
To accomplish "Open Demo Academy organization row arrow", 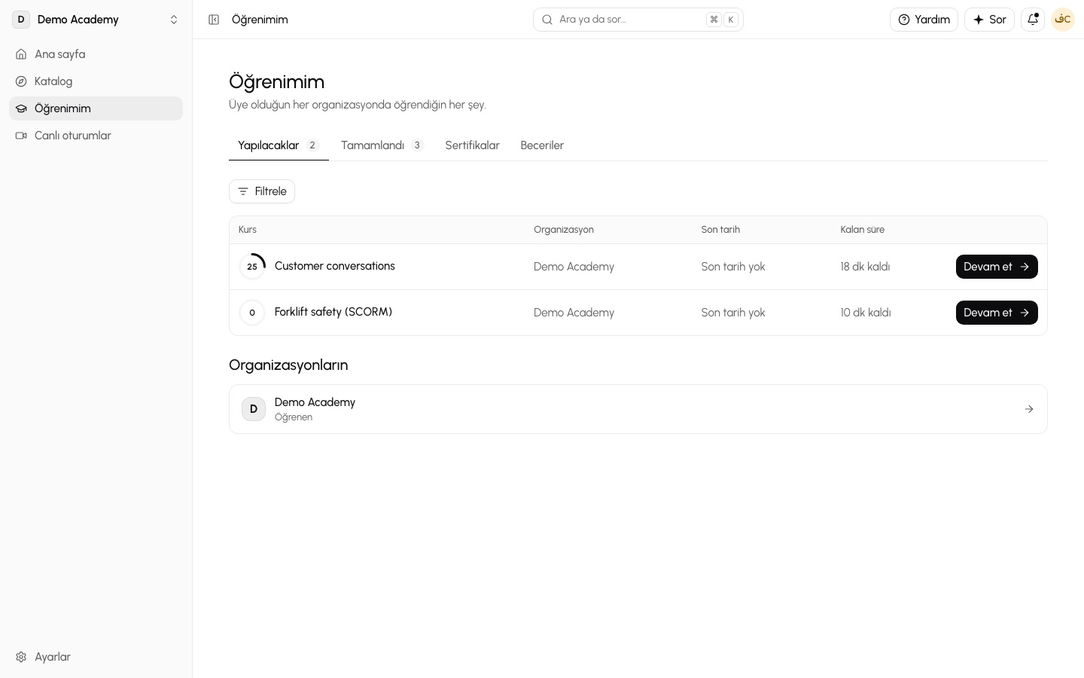I will point(1029,409).
